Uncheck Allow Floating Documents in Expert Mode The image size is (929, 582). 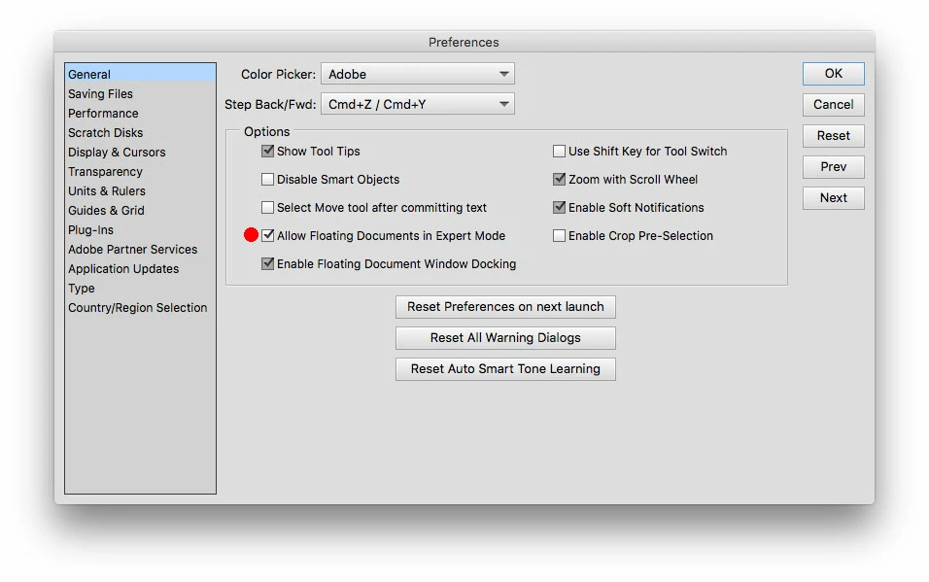click(x=268, y=235)
